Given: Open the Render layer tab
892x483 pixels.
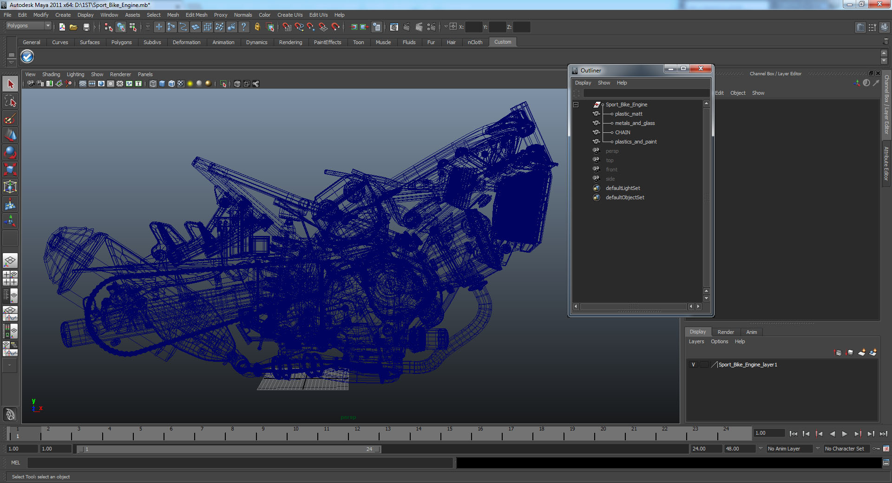Looking at the screenshot, I should (726, 332).
